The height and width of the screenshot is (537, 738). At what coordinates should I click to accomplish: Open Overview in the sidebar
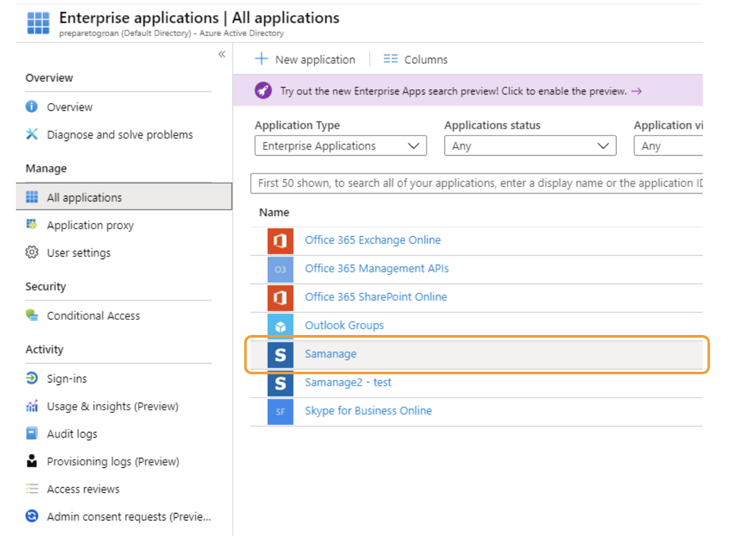point(70,107)
